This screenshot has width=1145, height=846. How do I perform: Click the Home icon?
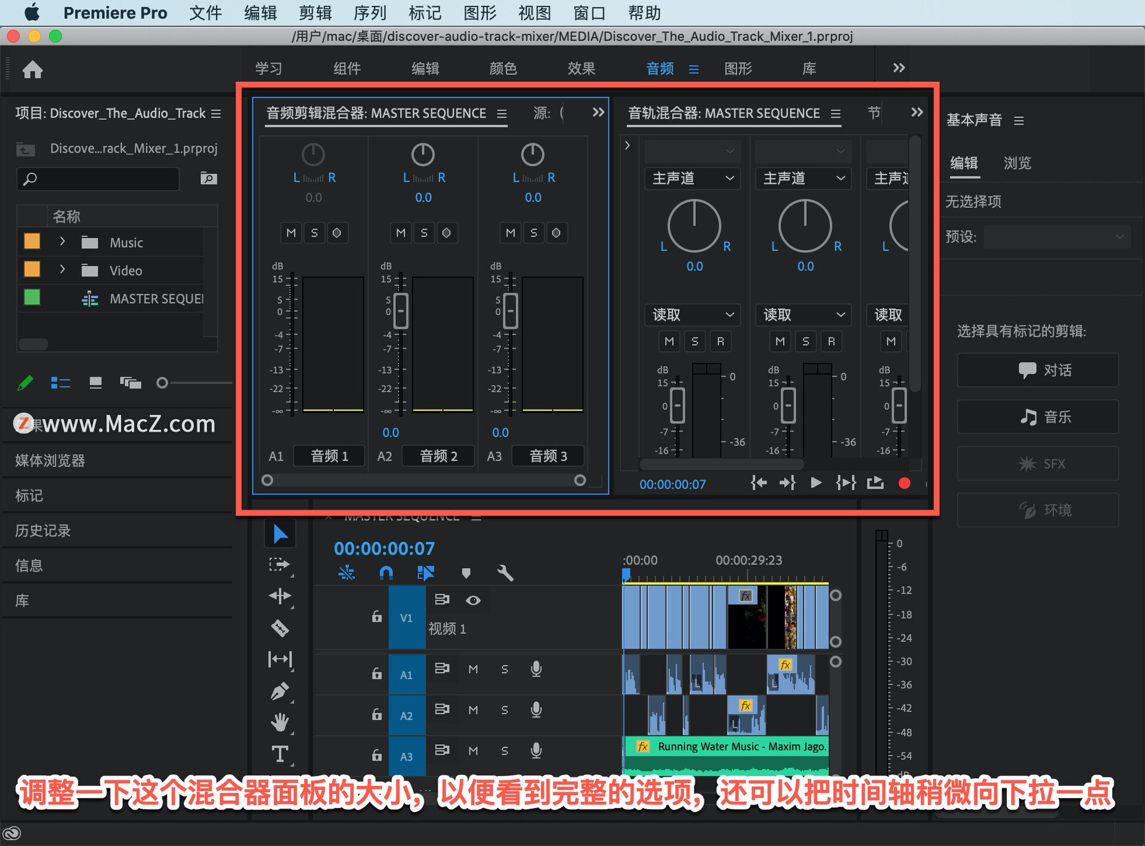(33, 70)
